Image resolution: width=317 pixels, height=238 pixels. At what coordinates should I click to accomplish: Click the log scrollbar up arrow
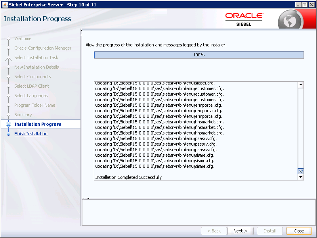tap(301, 85)
